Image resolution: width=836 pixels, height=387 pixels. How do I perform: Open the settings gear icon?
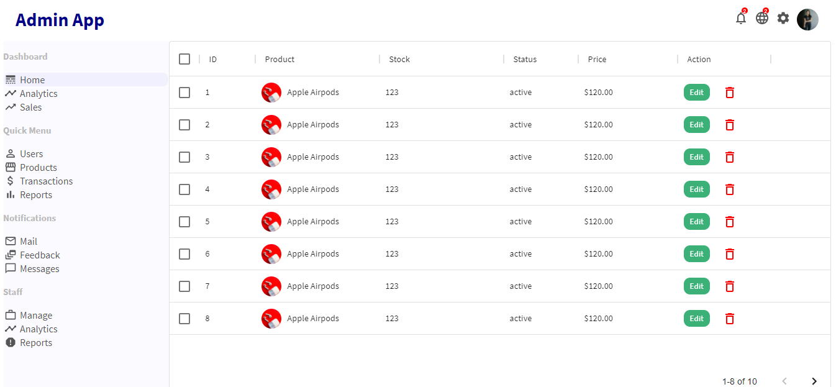pyautogui.click(x=783, y=19)
